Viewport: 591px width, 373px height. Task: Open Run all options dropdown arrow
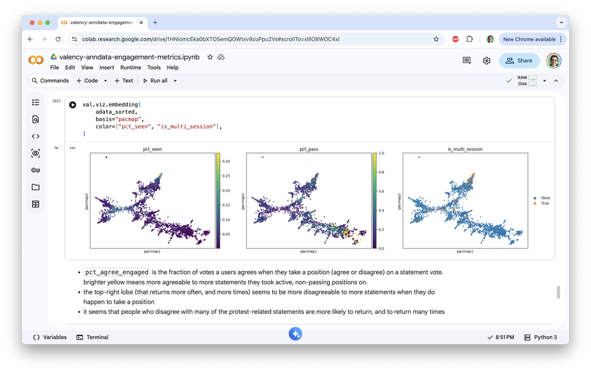(175, 81)
